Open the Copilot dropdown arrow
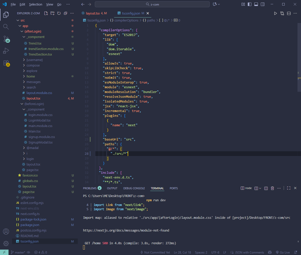This screenshot has height=255, width=301. pos(219,4)
